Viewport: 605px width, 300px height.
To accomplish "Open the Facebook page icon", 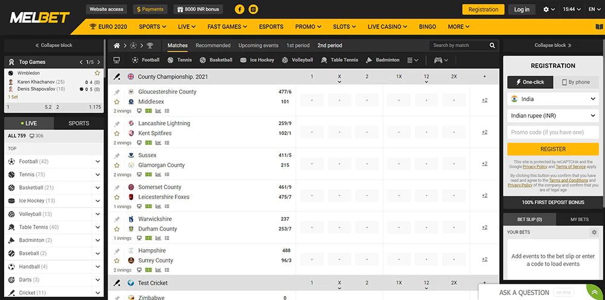I will coord(240,9).
